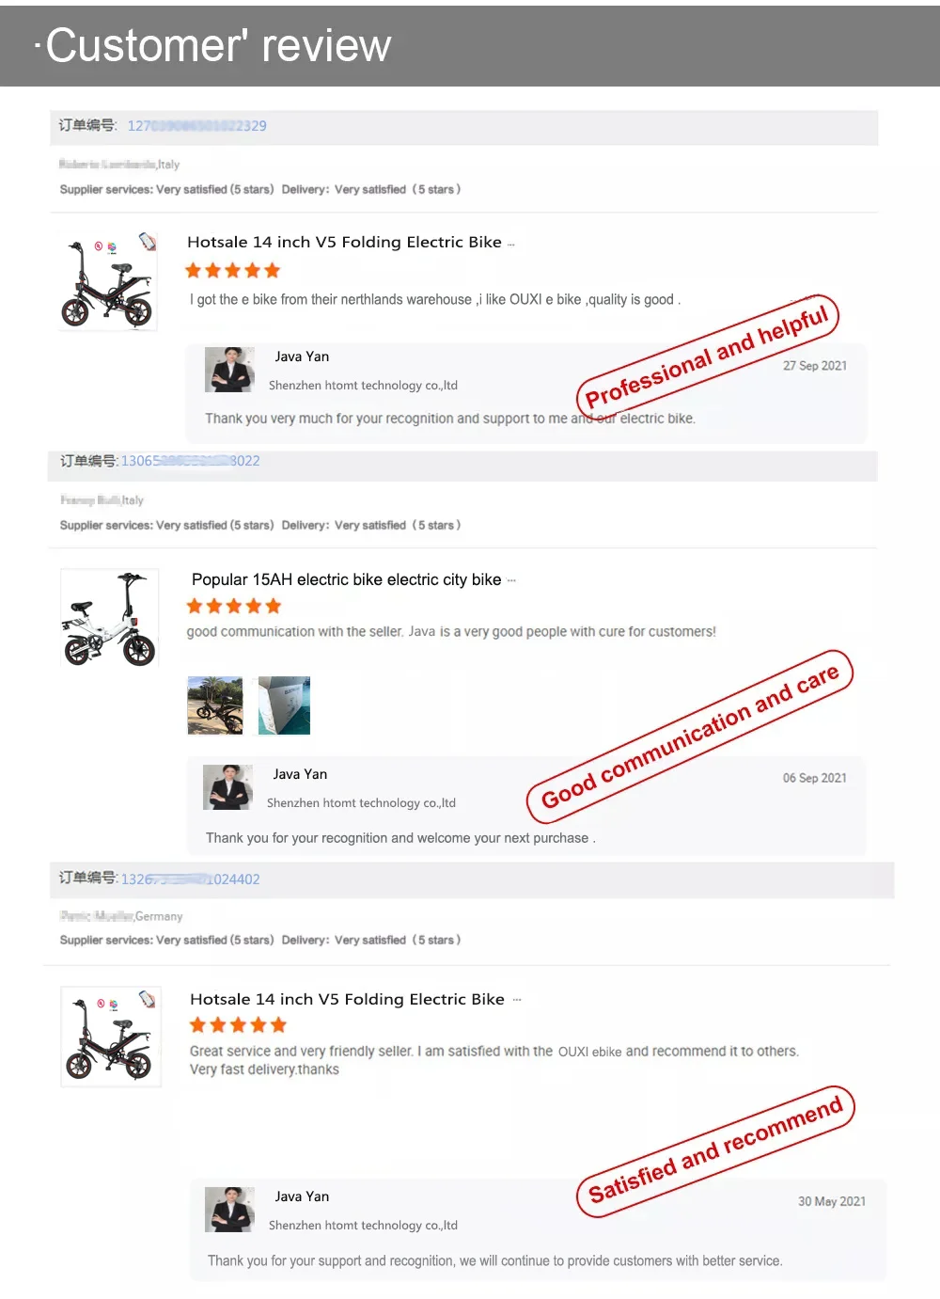View the customer's box package photo

(284, 705)
